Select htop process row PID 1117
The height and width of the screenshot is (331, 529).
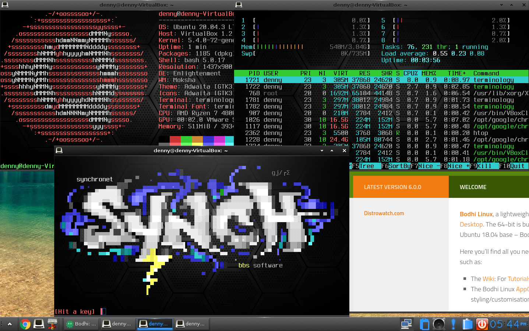(x=381, y=127)
